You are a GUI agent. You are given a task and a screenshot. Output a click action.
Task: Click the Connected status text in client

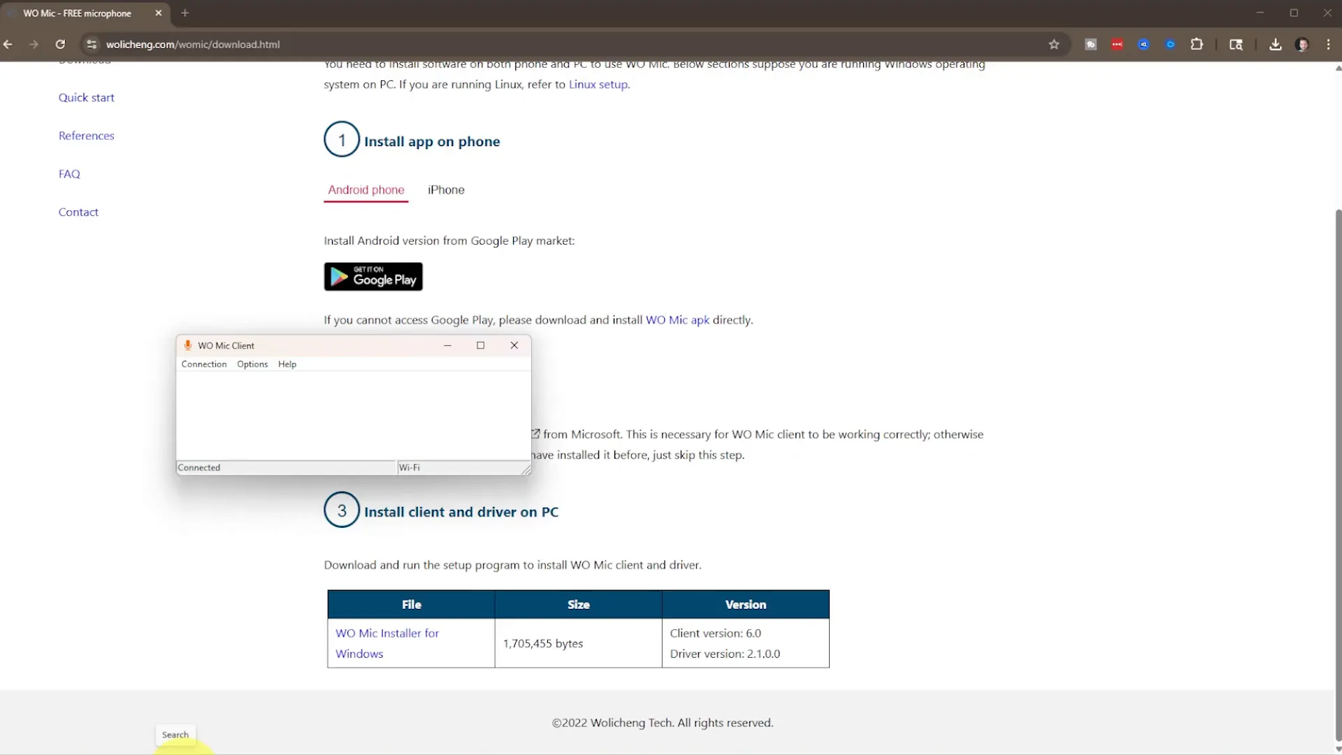pyautogui.click(x=199, y=468)
